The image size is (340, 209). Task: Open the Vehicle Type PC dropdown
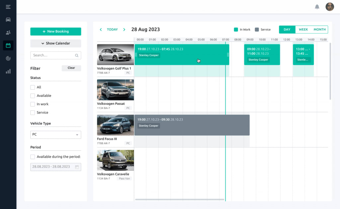56,134
